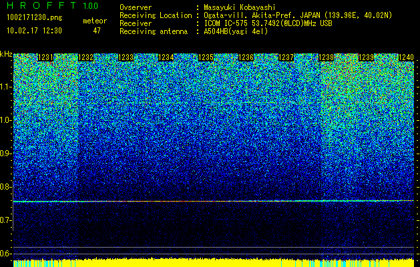Click the 1234 time marker

166,57
